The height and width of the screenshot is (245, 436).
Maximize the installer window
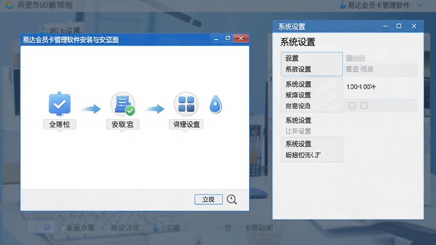[x=228, y=38]
